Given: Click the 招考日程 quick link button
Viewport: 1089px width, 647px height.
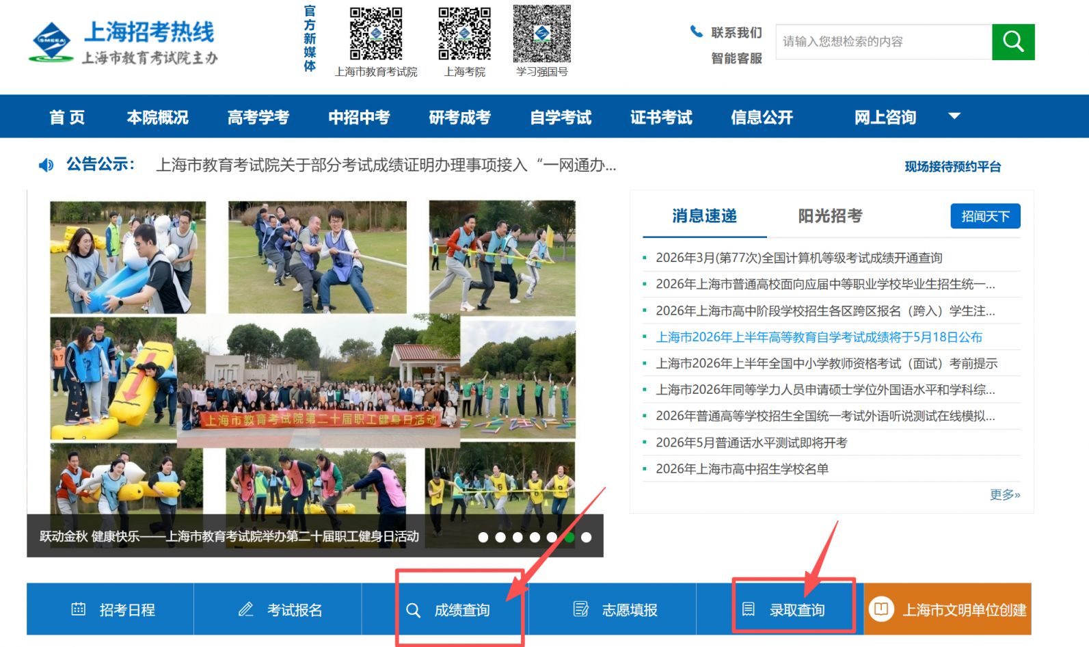Looking at the screenshot, I should (x=110, y=609).
